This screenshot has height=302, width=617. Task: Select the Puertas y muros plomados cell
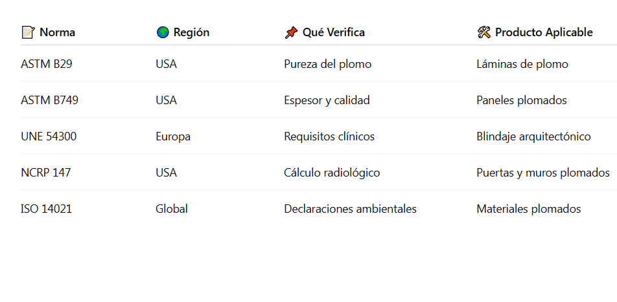tap(543, 173)
